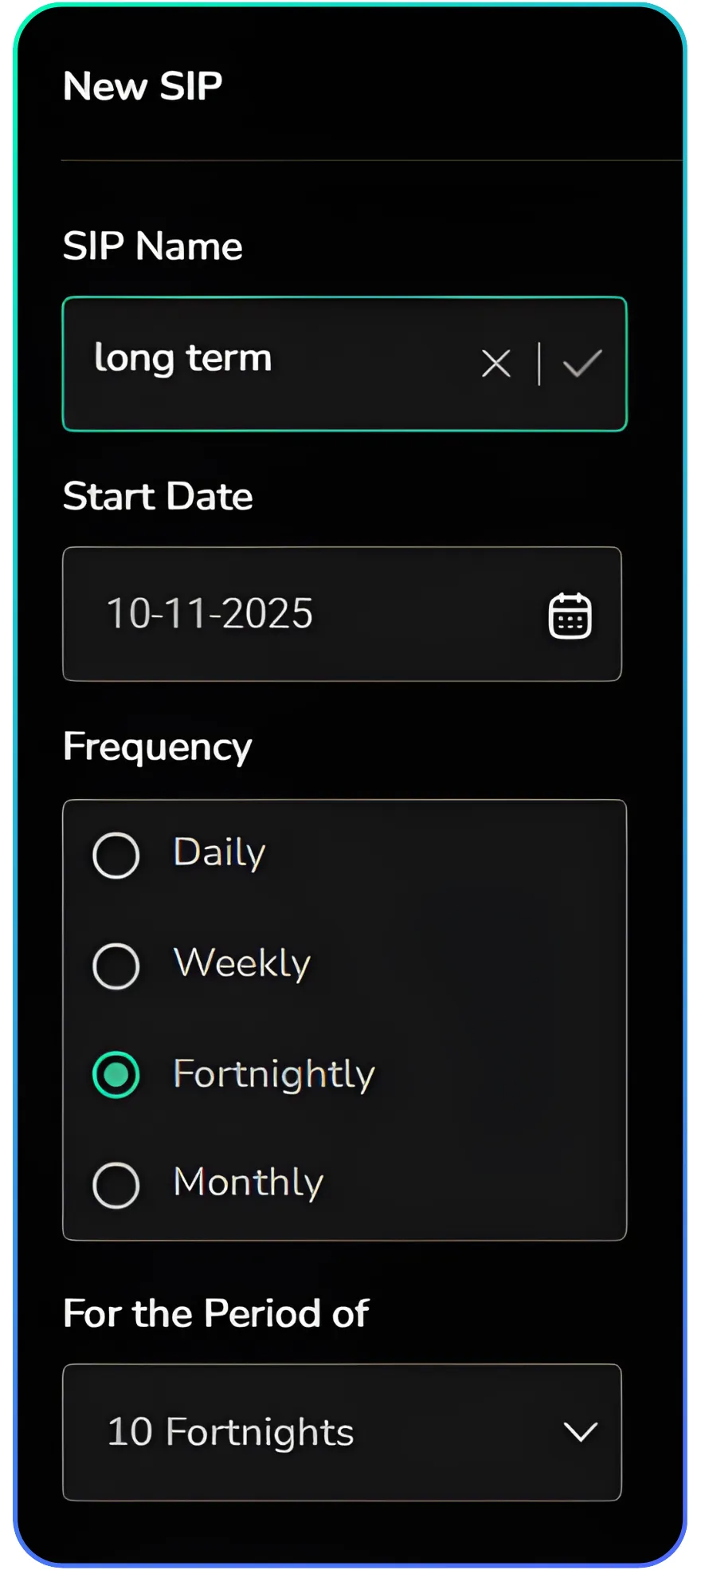Pick the Monthly radio button
The height and width of the screenshot is (1578, 701).
click(116, 1186)
